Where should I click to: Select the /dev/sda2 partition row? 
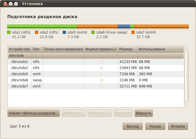point(96,68)
